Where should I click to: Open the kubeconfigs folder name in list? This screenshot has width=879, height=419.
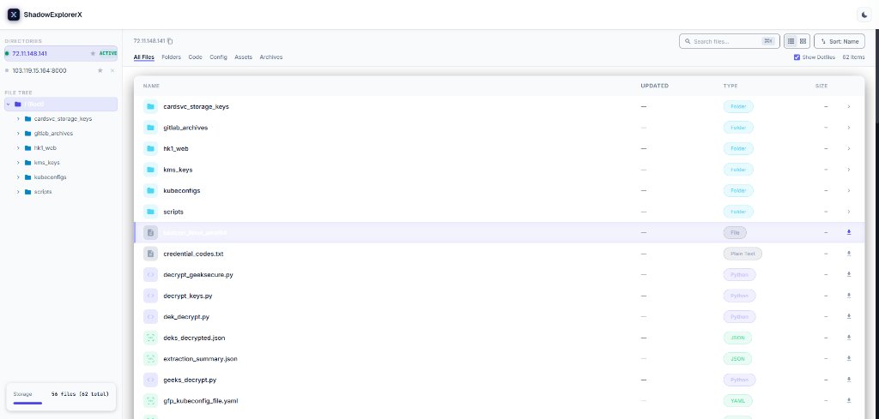(x=182, y=191)
